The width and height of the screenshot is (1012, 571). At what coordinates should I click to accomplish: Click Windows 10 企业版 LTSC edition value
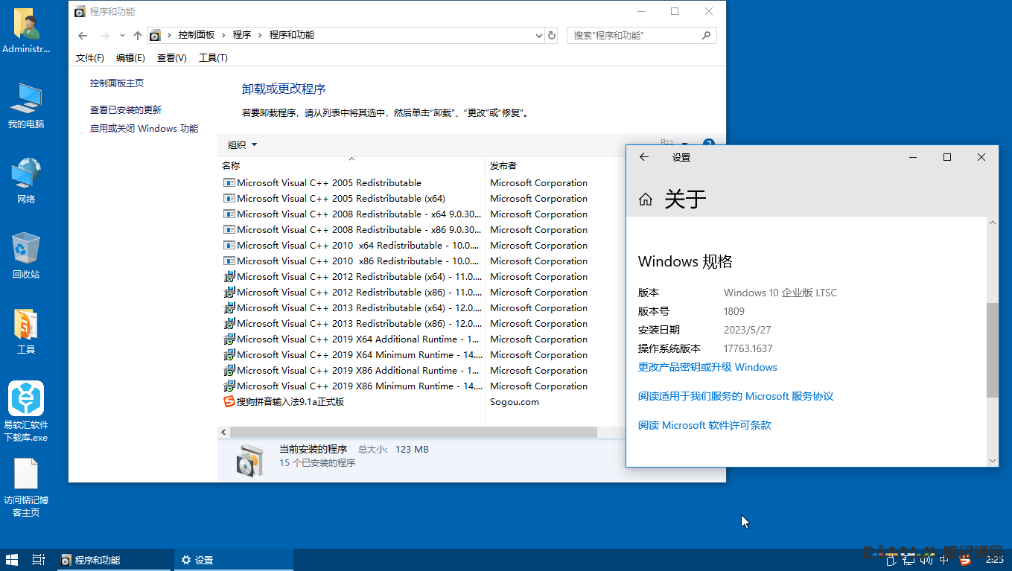[780, 293]
